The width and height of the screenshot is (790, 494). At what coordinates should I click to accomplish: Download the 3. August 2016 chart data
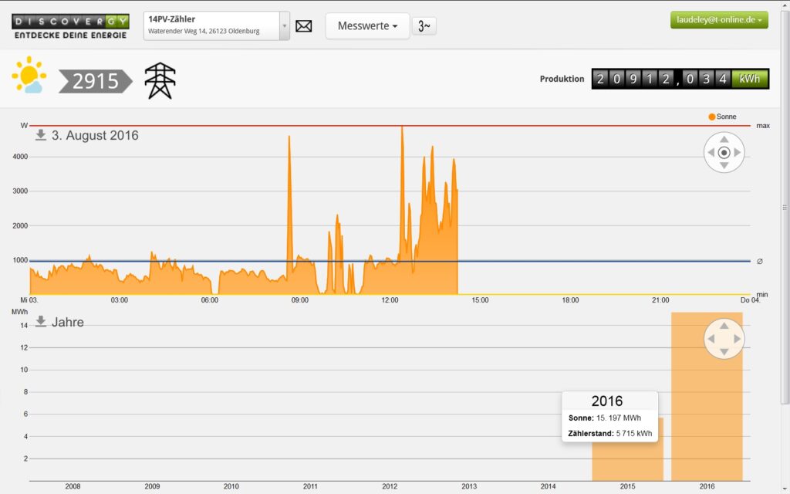click(41, 135)
